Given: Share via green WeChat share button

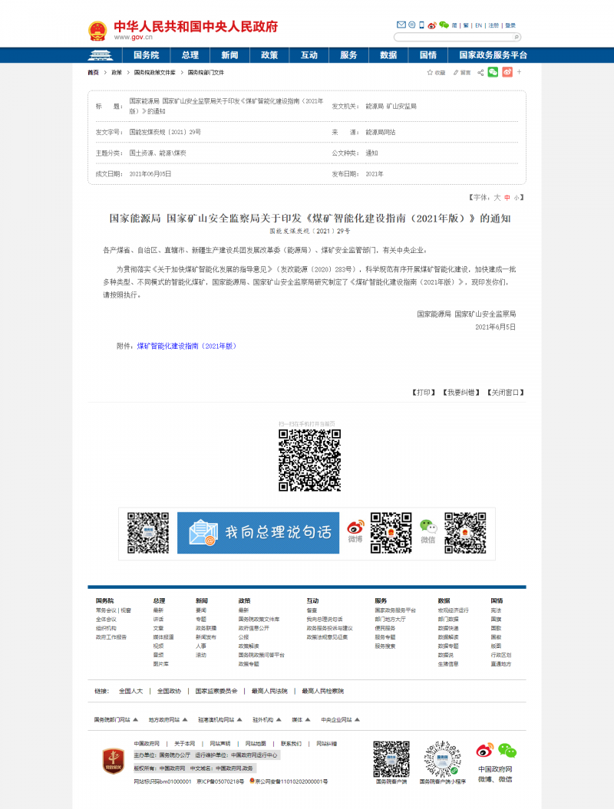Looking at the screenshot, I should [x=493, y=72].
